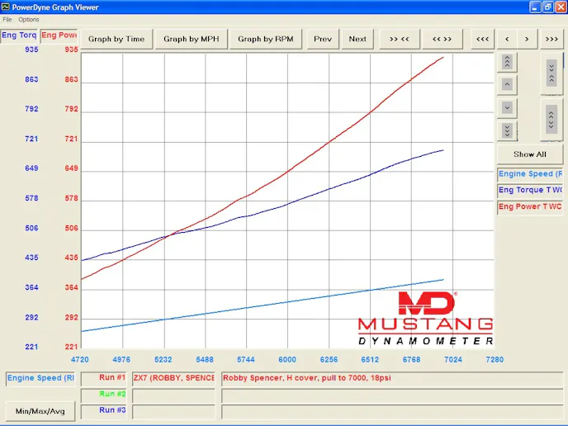568x426 pixels.
Task: Switch graph to Graph by Time
Action: (x=116, y=39)
